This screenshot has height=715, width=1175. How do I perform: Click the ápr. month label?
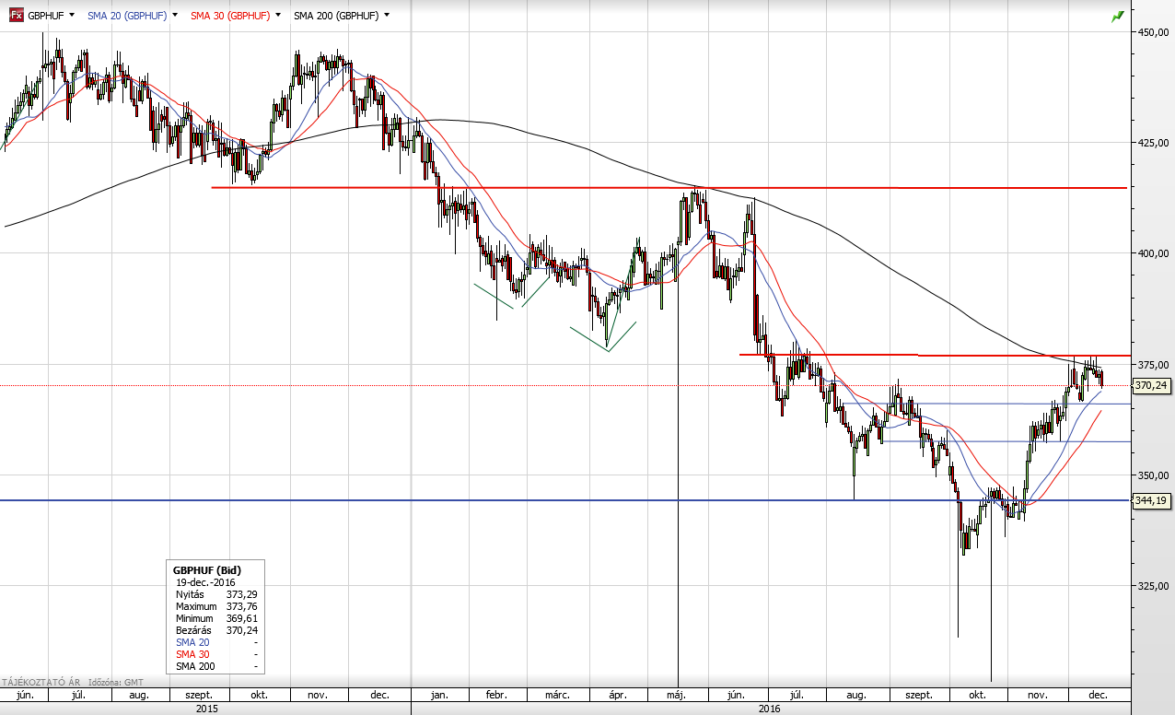pos(616,695)
